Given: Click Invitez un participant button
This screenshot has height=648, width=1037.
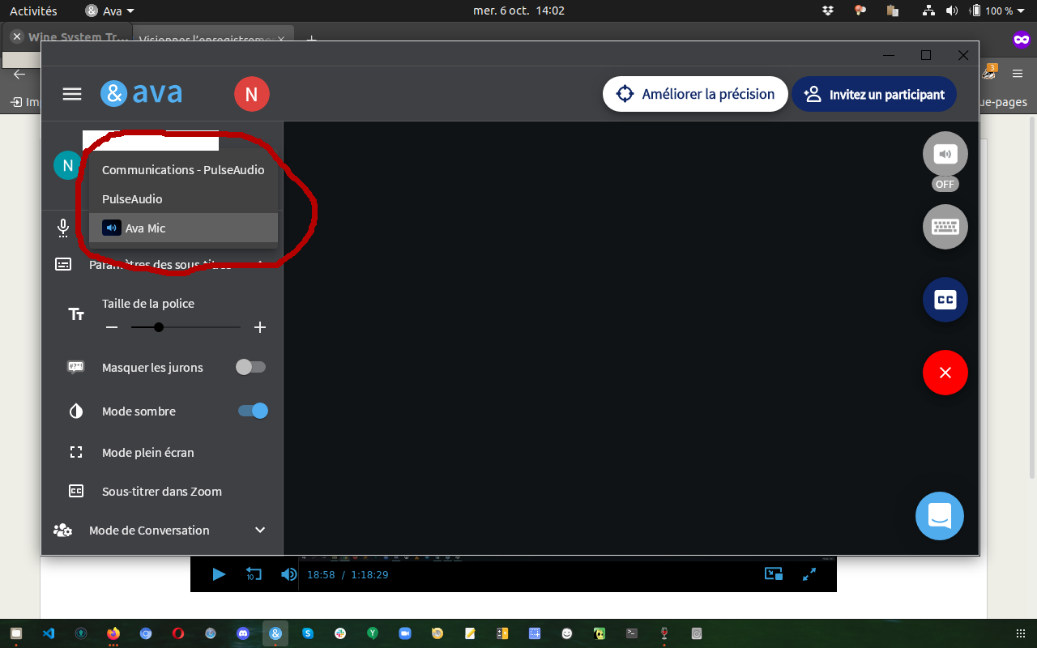Looking at the screenshot, I should 874,94.
